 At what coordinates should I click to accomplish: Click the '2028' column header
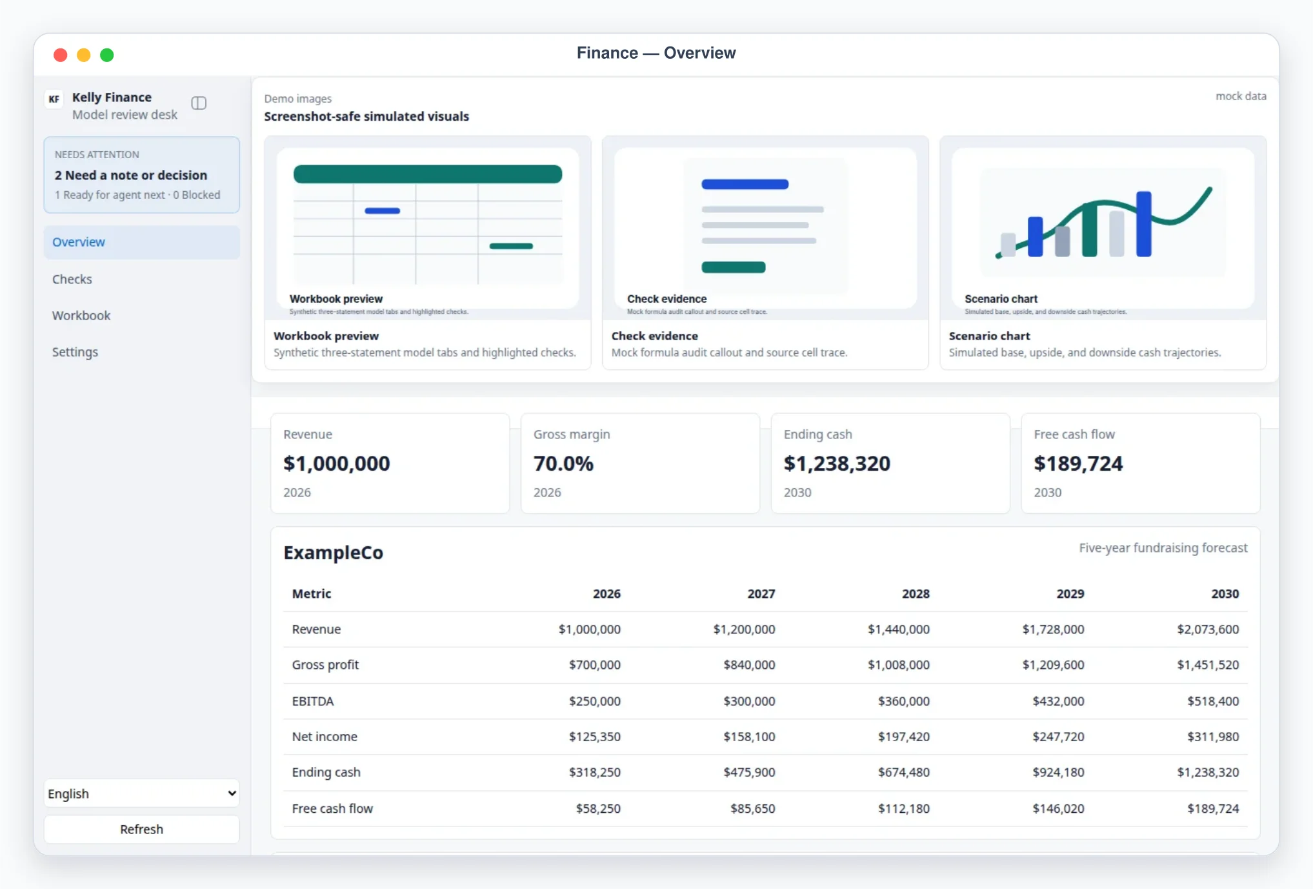[x=916, y=594]
